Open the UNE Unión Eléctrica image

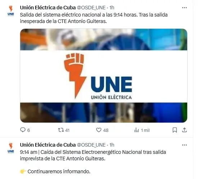(x=104, y=75)
